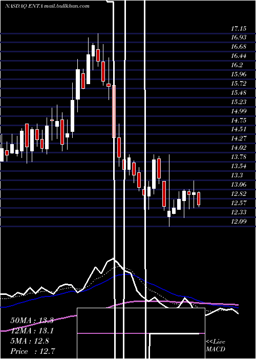The height and width of the screenshot is (359, 256).
Task: Click the 14.99 price label
Action: [239, 111]
